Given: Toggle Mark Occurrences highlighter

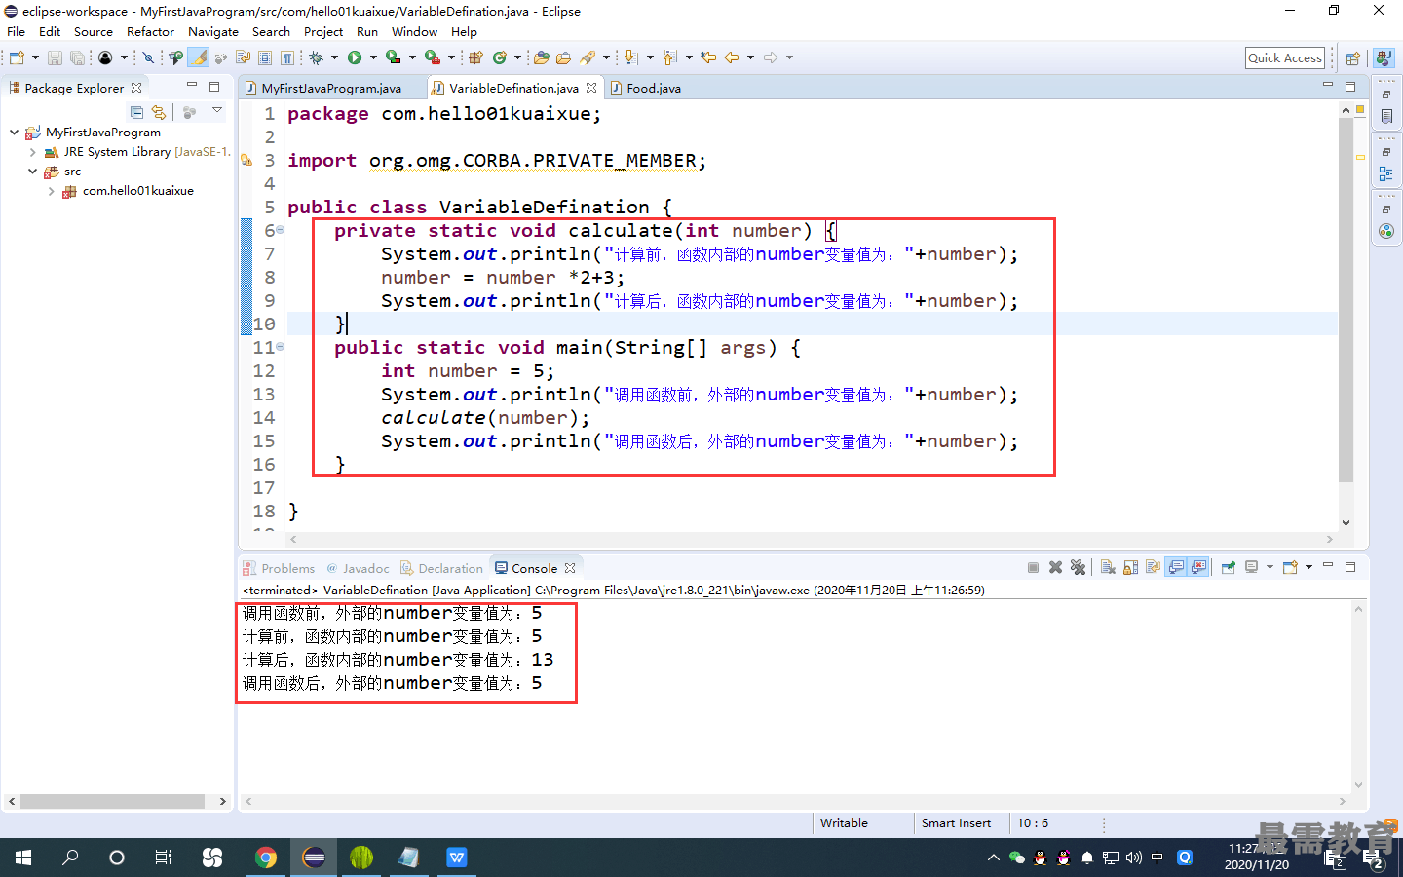Looking at the screenshot, I should point(199,58).
